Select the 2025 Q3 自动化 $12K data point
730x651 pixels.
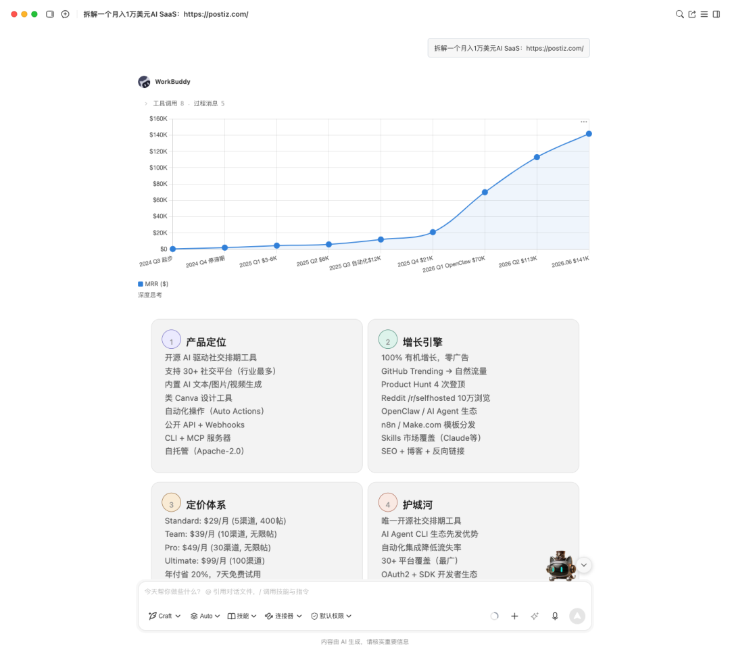[x=381, y=239]
